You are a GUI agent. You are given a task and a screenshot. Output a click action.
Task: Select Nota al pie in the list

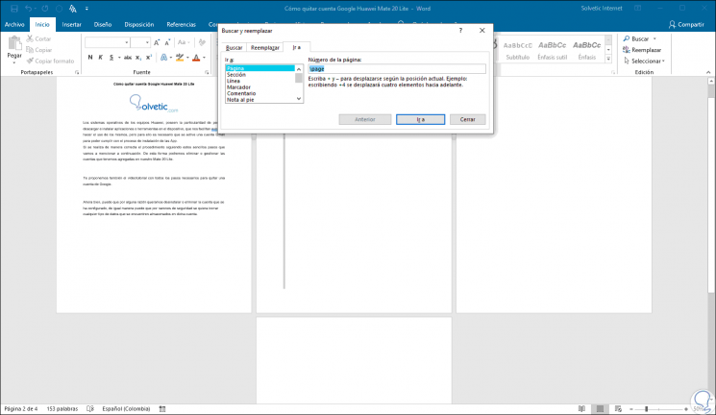240,100
